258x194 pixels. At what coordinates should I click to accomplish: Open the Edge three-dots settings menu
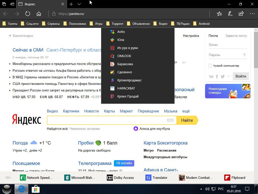tap(252, 14)
